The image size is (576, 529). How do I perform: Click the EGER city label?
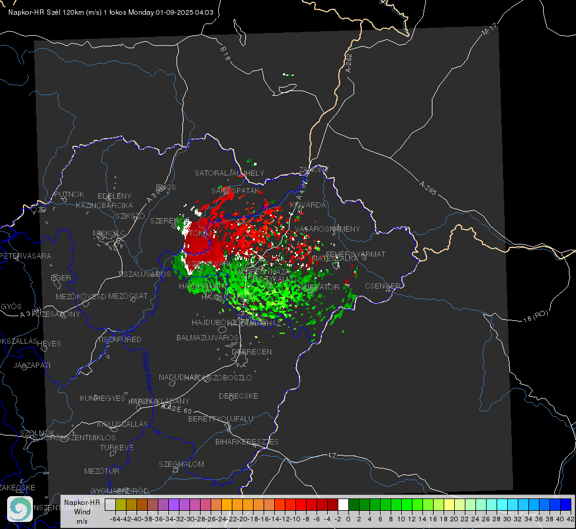pos(61,277)
